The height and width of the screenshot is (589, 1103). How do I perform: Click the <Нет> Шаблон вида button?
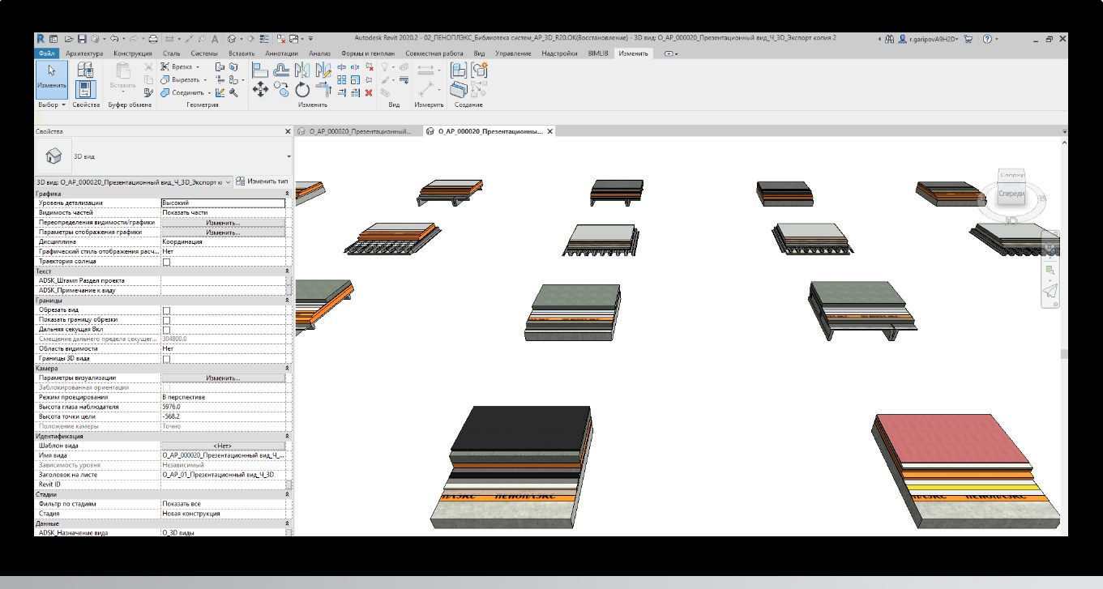coord(223,446)
